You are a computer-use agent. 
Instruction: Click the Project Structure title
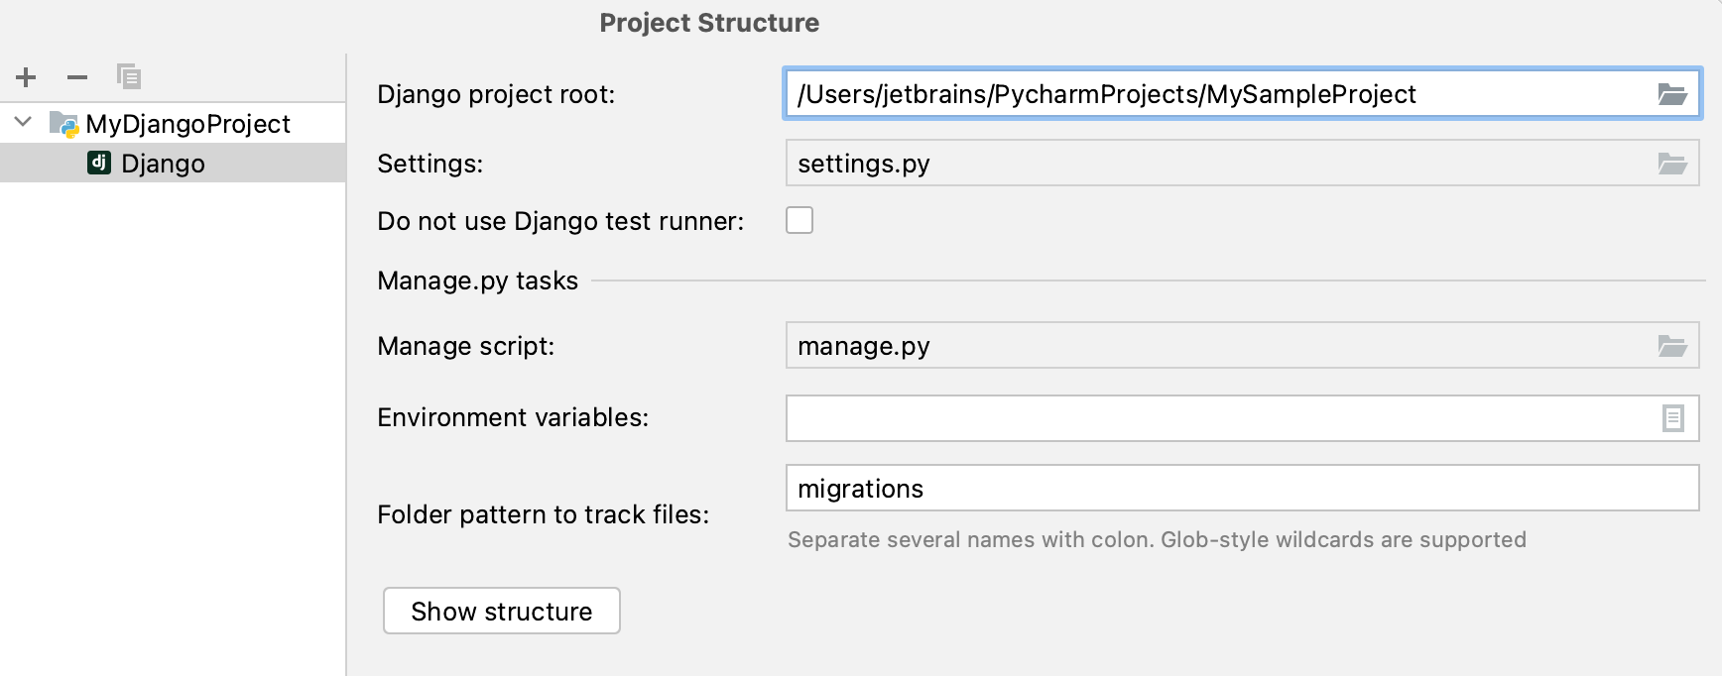pyautogui.click(x=709, y=23)
